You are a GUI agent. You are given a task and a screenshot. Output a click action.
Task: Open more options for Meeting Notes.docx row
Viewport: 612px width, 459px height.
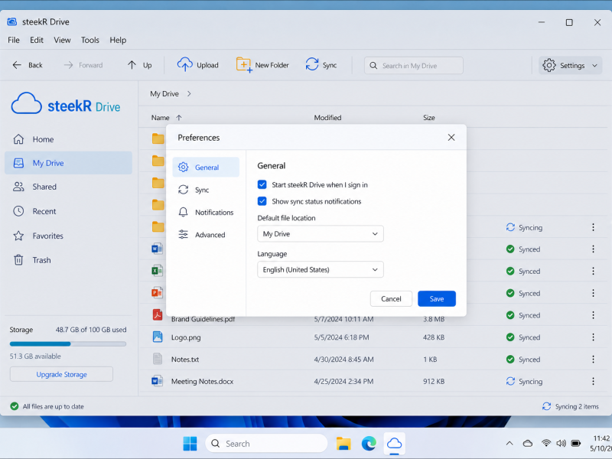[594, 381]
